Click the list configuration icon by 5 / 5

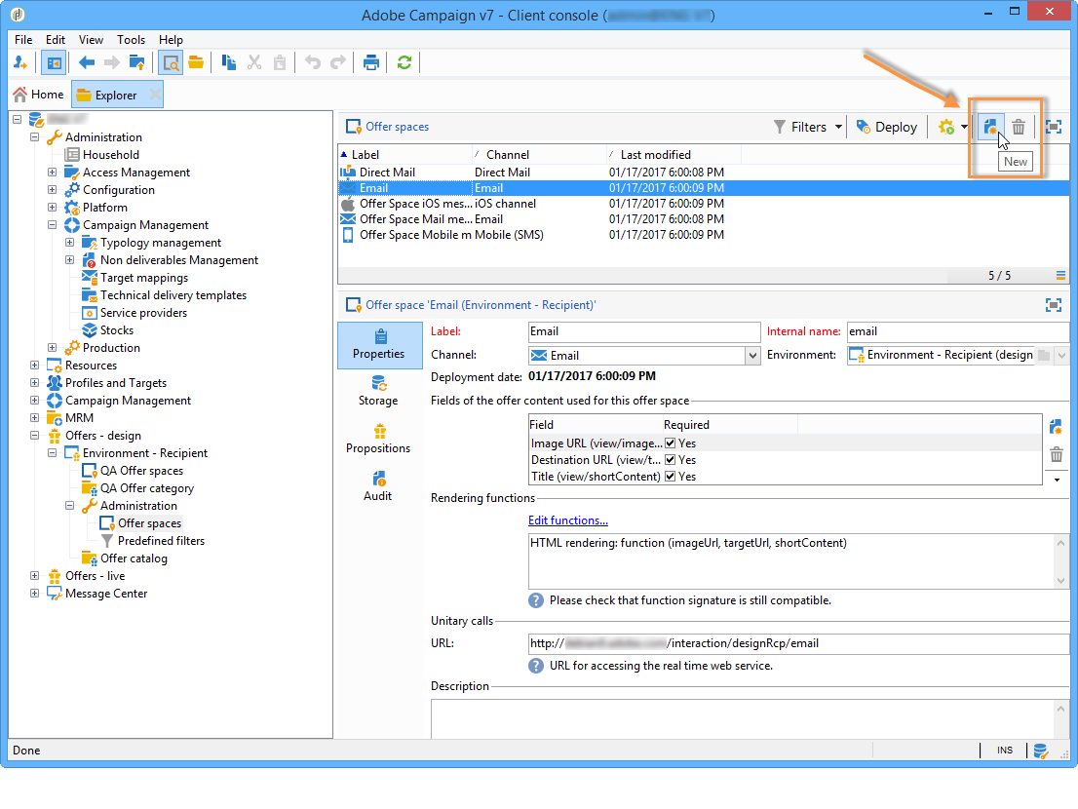(1060, 276)
